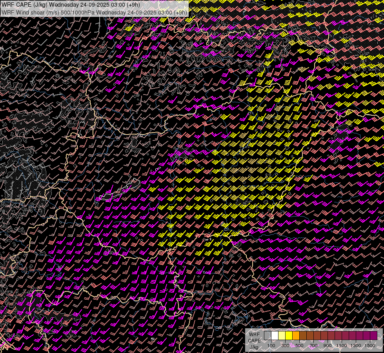This screenshot has height=353, width=384.
Task: Choose the bright yellow legend swatch
Action: (289, 335)
